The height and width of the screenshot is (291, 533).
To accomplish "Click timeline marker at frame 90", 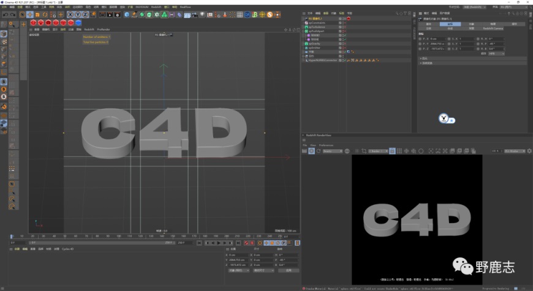I will pyautogui.click(x=108, y=236).
